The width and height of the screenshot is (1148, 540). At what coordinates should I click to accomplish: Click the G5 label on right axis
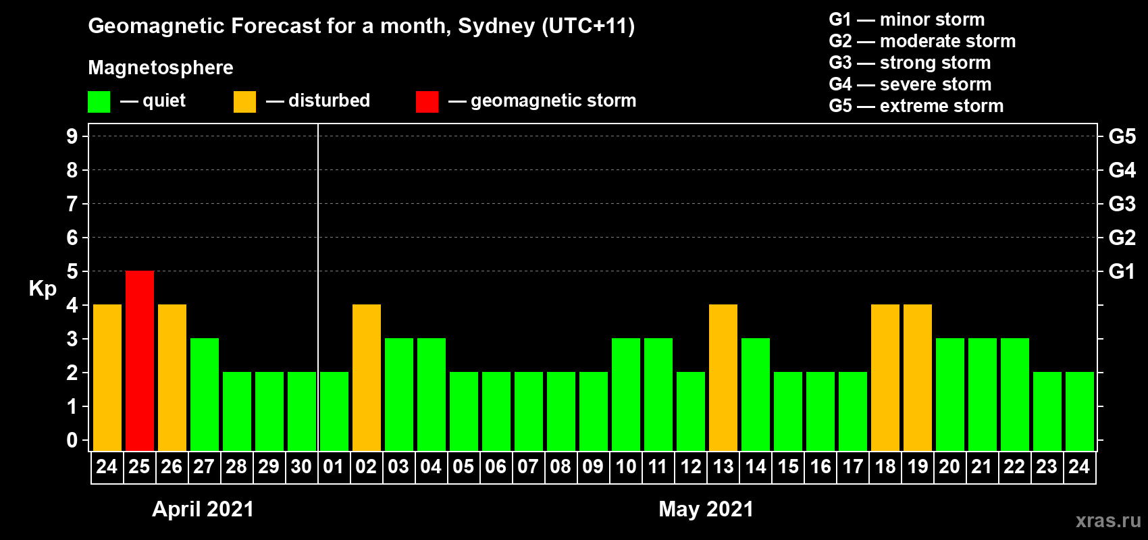click(1122, 136)
